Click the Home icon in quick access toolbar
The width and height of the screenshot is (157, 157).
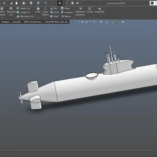coord(11,3)
